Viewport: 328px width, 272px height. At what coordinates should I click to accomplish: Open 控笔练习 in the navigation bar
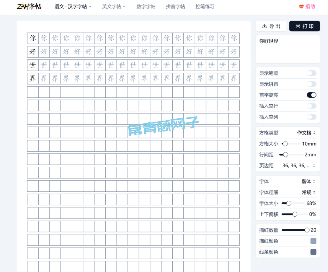[205, 7]
